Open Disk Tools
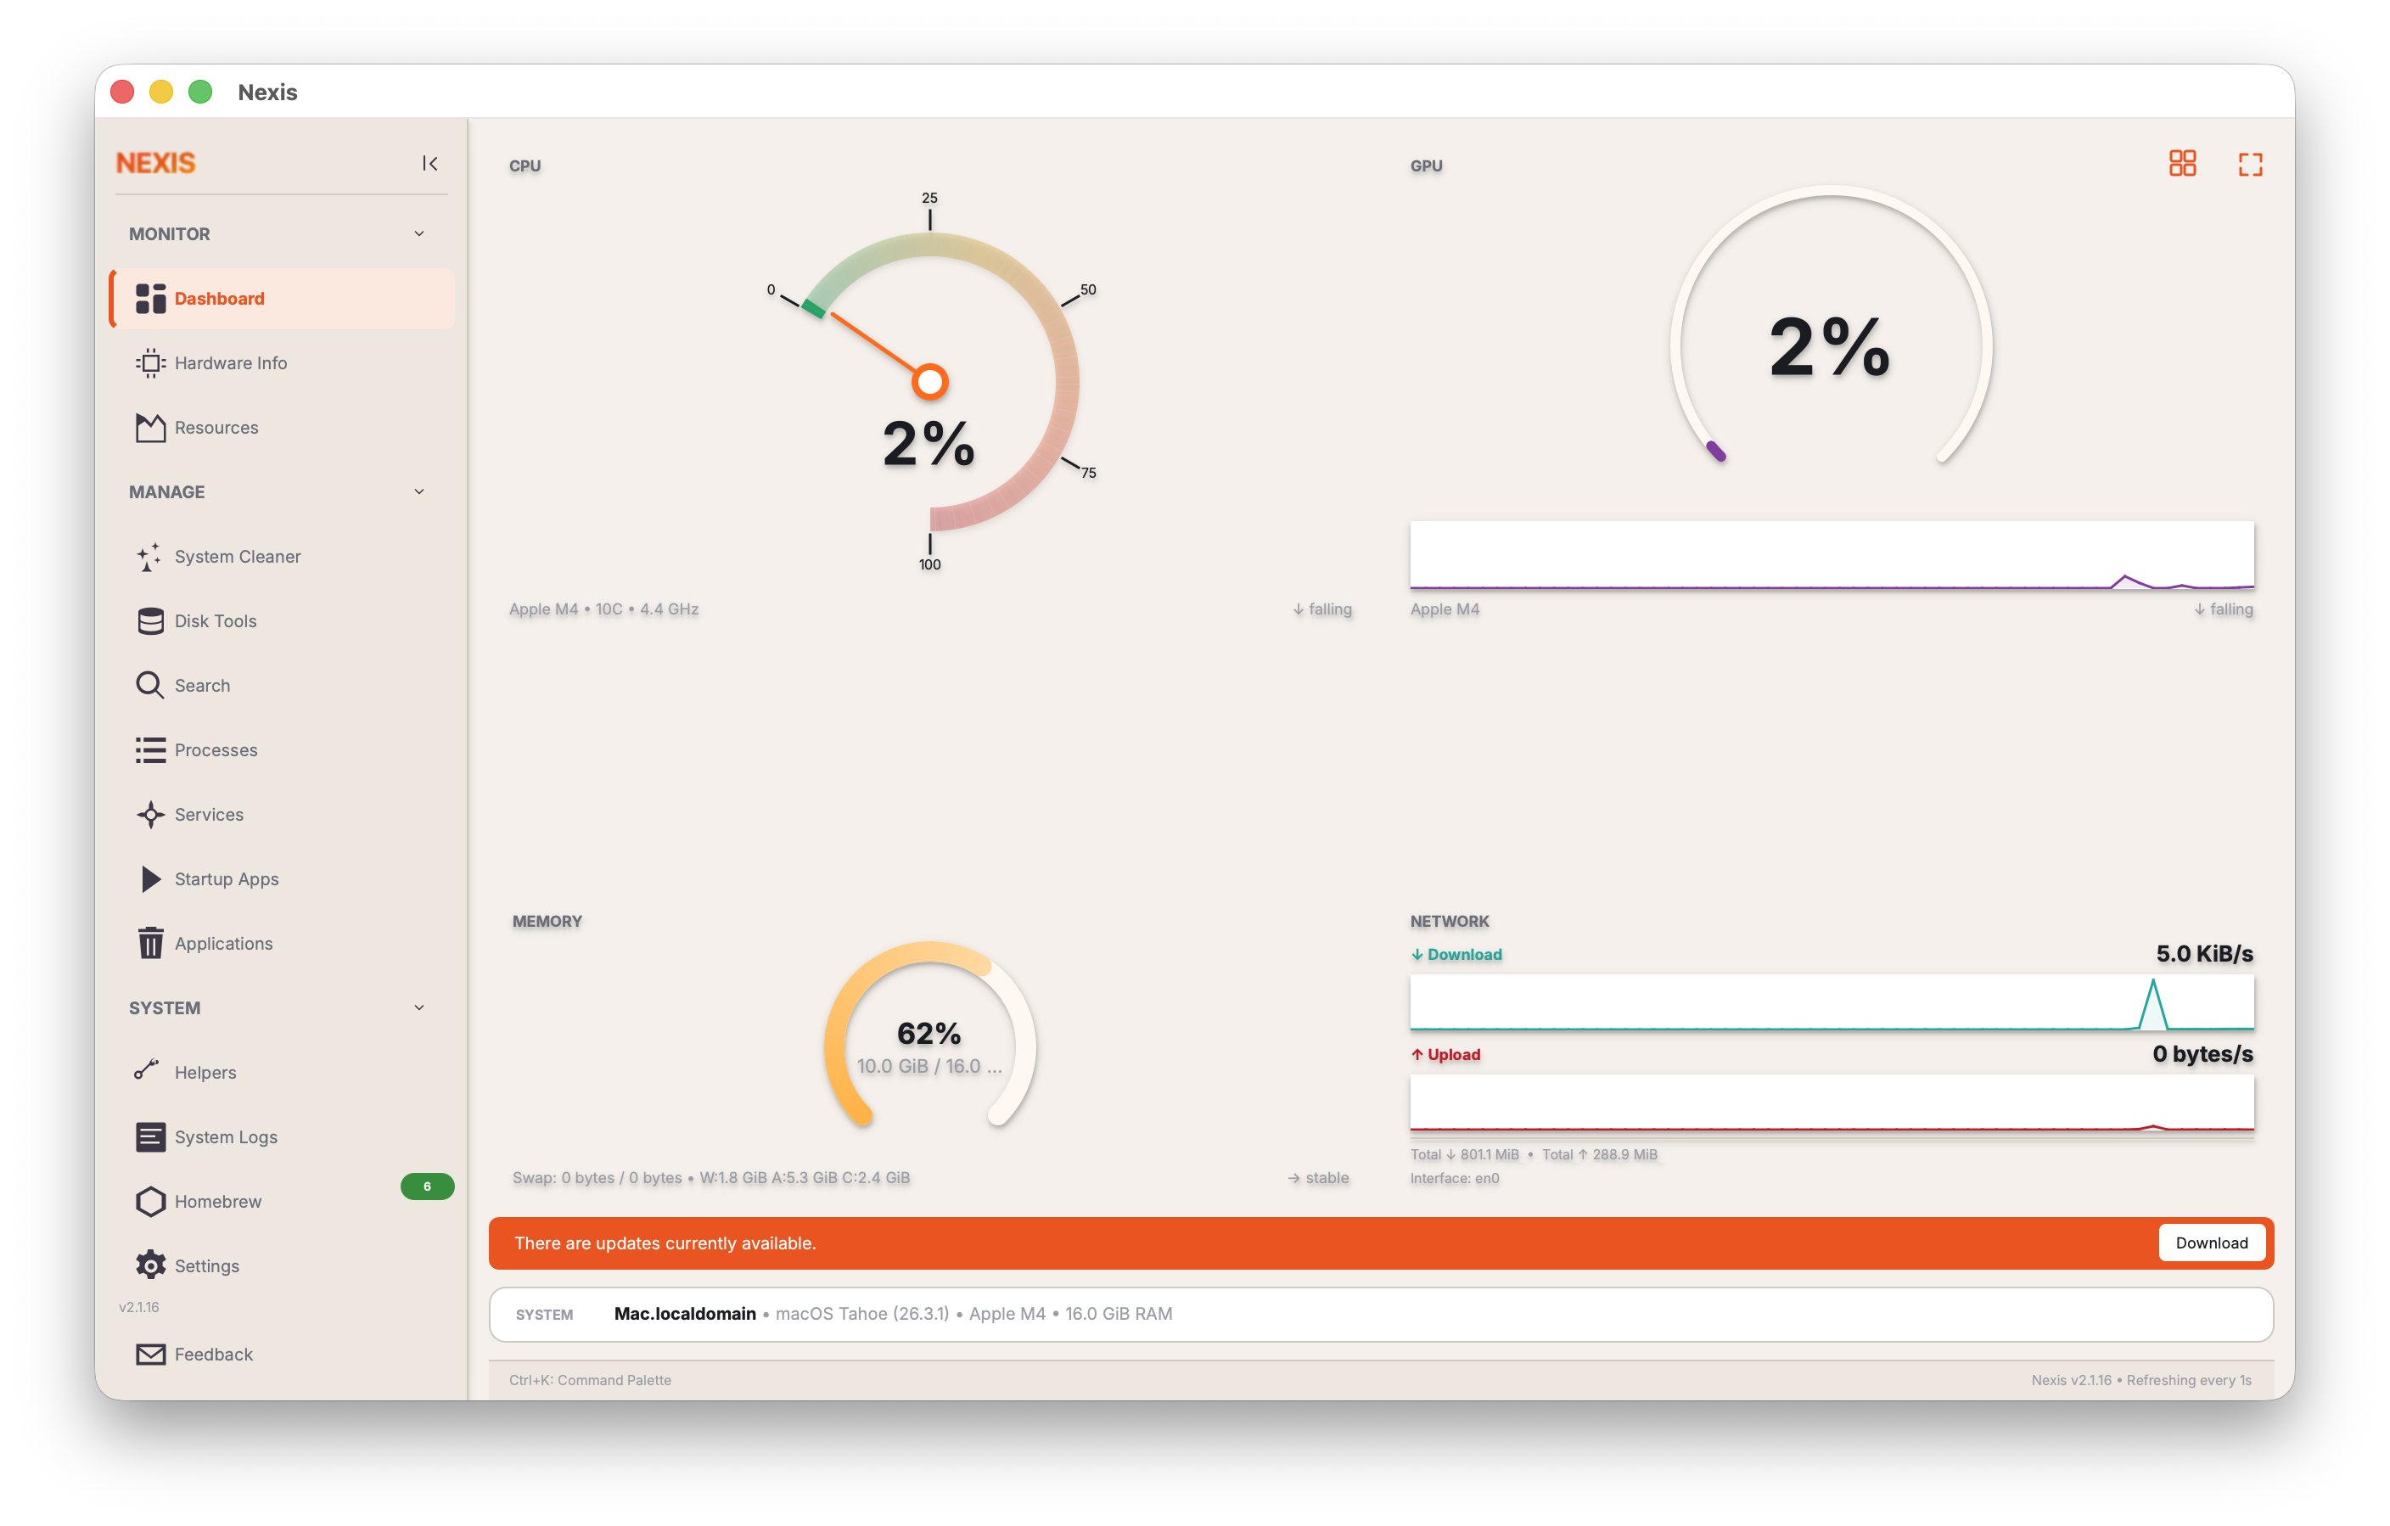This screenshot has height=1526, width=2390. tap(216, 620)
